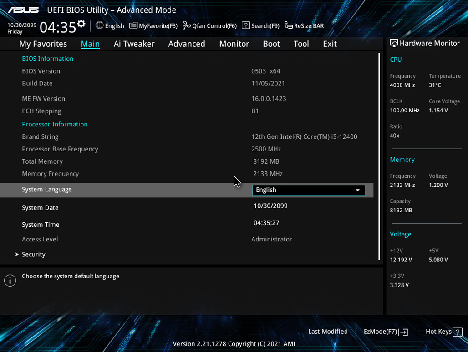This screenshot has width=468, height=352.
Task: Click the +12V 12.192 V reading
Action: click(401, 260)
